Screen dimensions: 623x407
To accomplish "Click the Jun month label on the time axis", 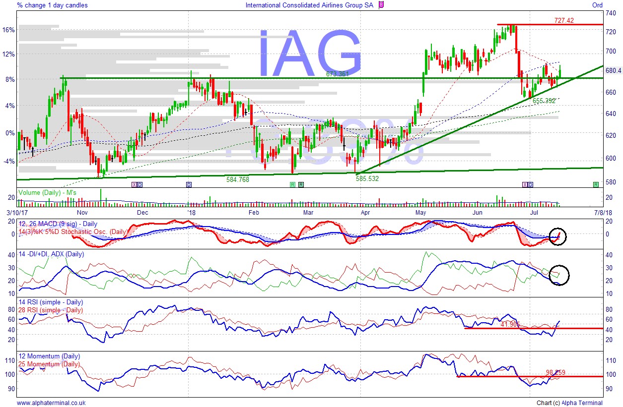I will coord(477,213).
